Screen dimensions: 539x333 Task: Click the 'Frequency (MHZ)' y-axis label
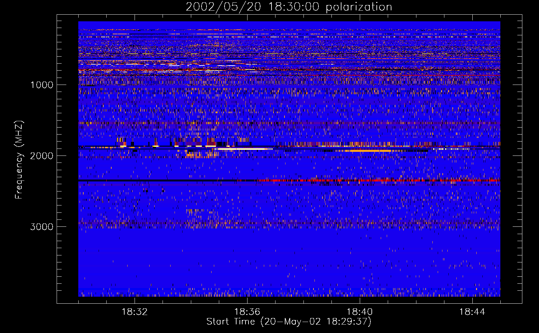19,160
